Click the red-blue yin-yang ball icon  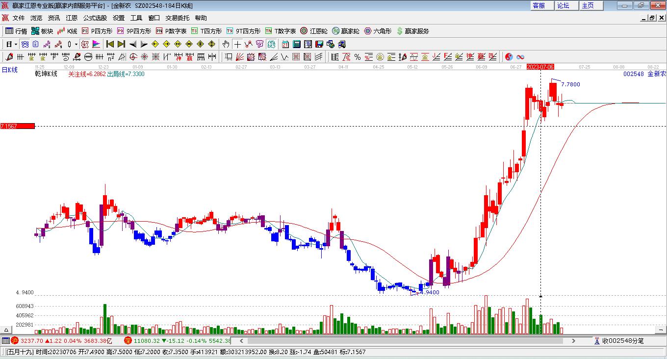coord(509,57)
